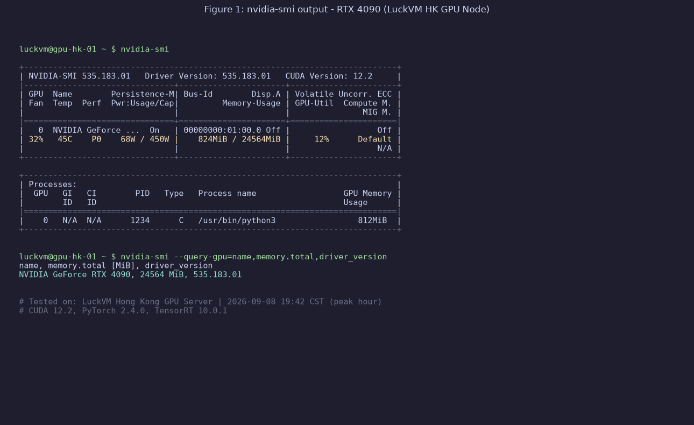The image size is (694, 425).
Task: Click the 'Persistence-M' column heading
Action: pos(143,94)
